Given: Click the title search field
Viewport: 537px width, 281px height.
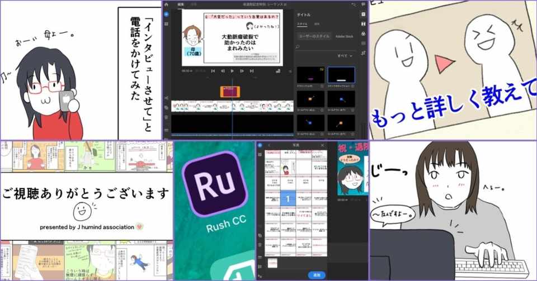Looking at the screenshot, I should coord(326,46).
